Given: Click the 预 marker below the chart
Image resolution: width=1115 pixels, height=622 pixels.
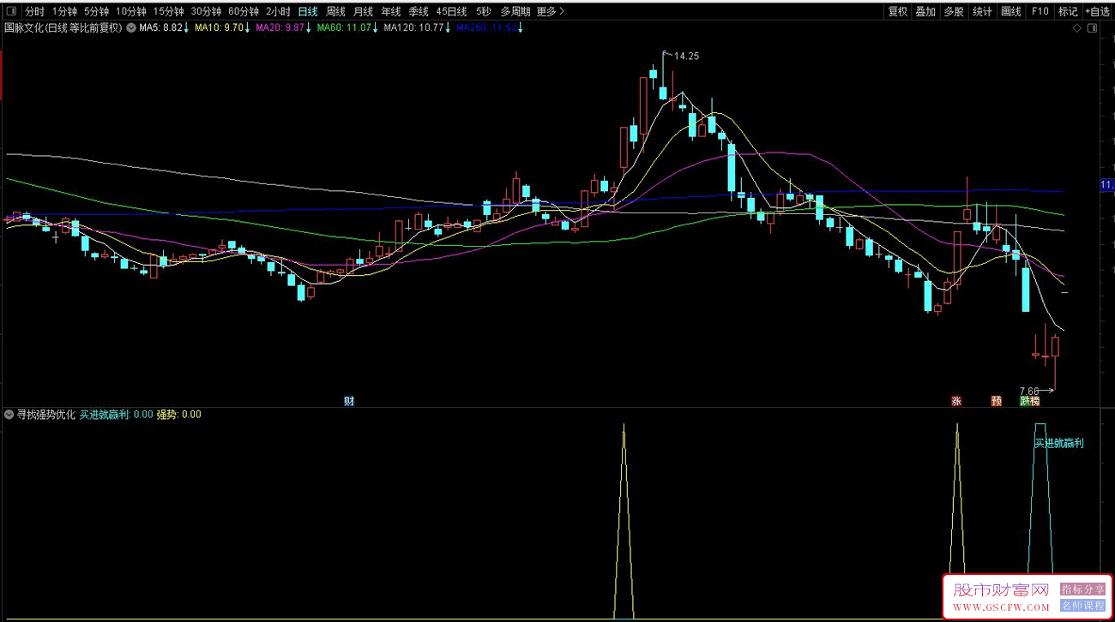Looking at the screenshot, I should pyautogui.click(x=996, y=401).
